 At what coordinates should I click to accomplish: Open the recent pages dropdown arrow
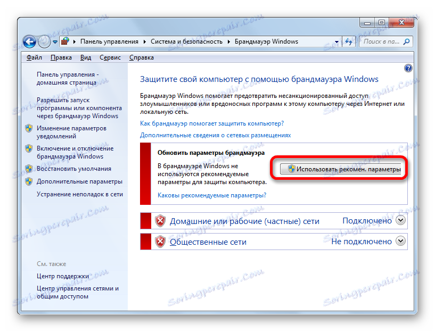pos(55,42)
